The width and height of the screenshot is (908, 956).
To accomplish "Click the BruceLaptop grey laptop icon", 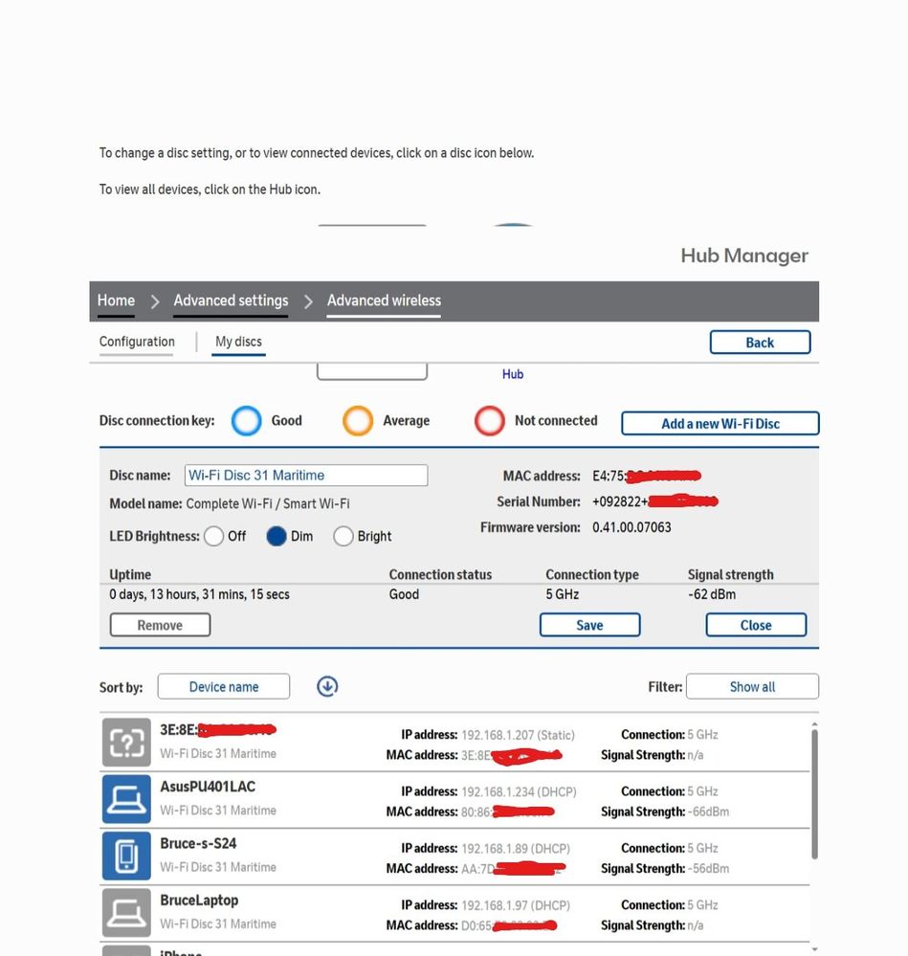I will tap(126, 912).
